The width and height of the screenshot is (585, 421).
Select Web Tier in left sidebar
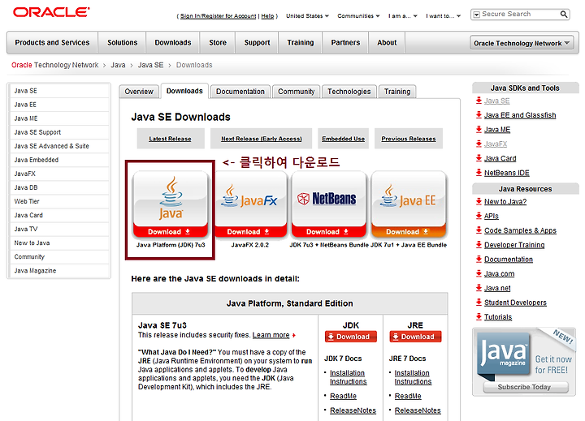[59, 201]
